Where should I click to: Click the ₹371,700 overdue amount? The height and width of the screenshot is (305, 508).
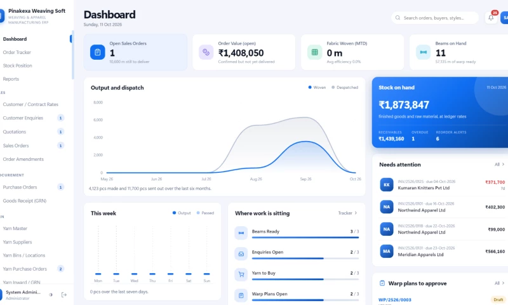(x=495, y=182)
